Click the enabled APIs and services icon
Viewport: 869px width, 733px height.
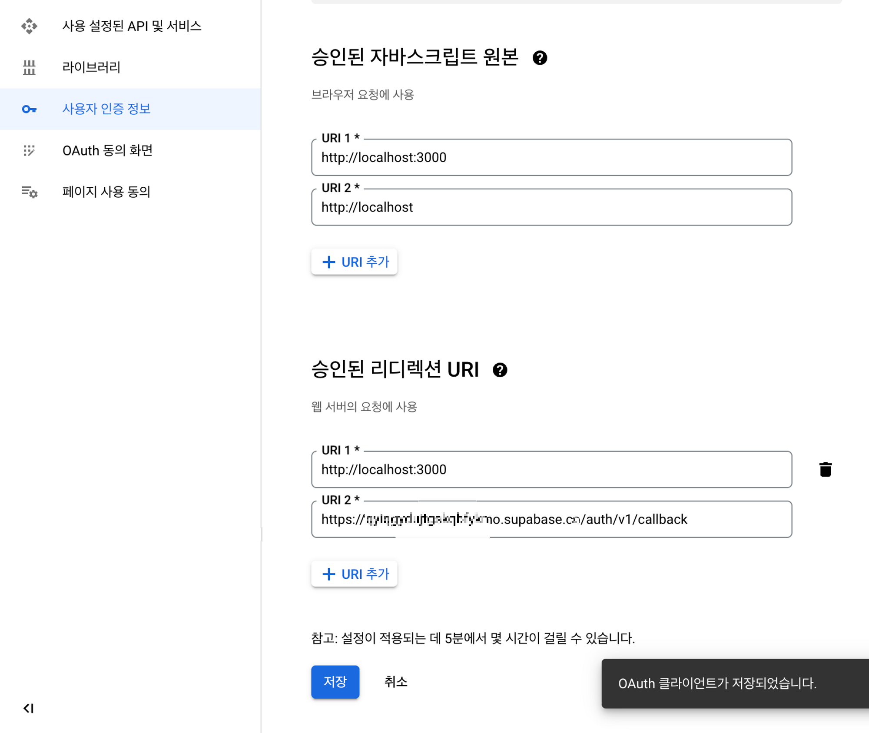29,26
